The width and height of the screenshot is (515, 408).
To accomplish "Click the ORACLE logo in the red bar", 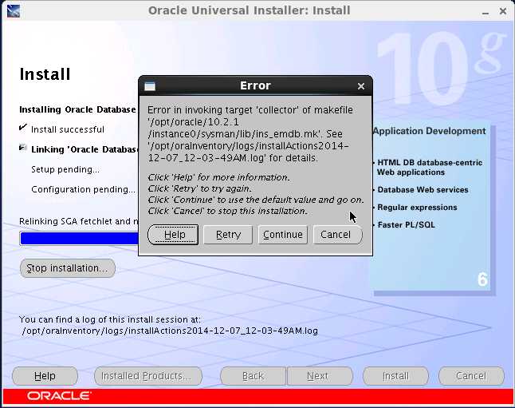I will (x=58, y=396).
